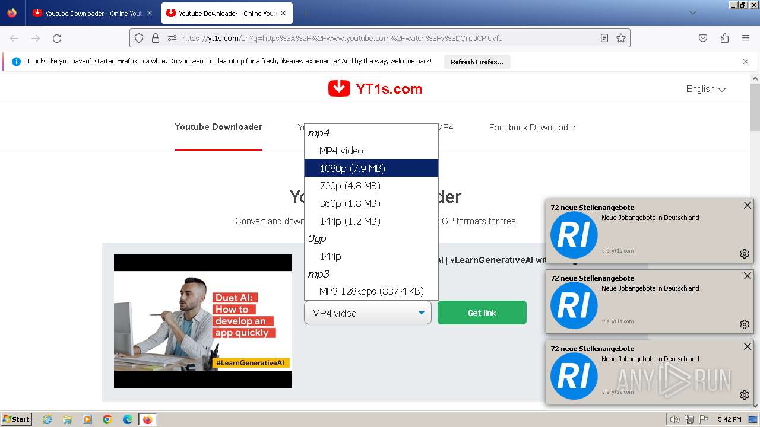Open settings gear of bottom notification

[745, 395]
